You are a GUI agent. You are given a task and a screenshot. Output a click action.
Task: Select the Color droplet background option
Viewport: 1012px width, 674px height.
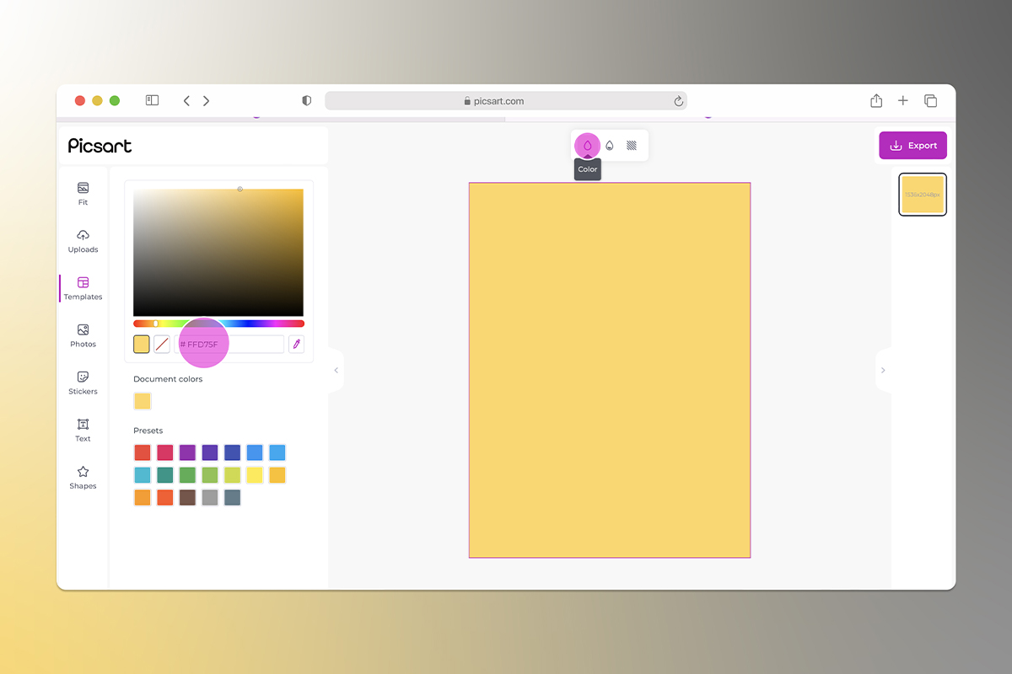click(x=588, y=146)
